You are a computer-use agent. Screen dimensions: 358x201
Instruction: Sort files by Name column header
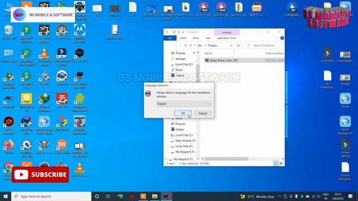[x=208, y=53]
